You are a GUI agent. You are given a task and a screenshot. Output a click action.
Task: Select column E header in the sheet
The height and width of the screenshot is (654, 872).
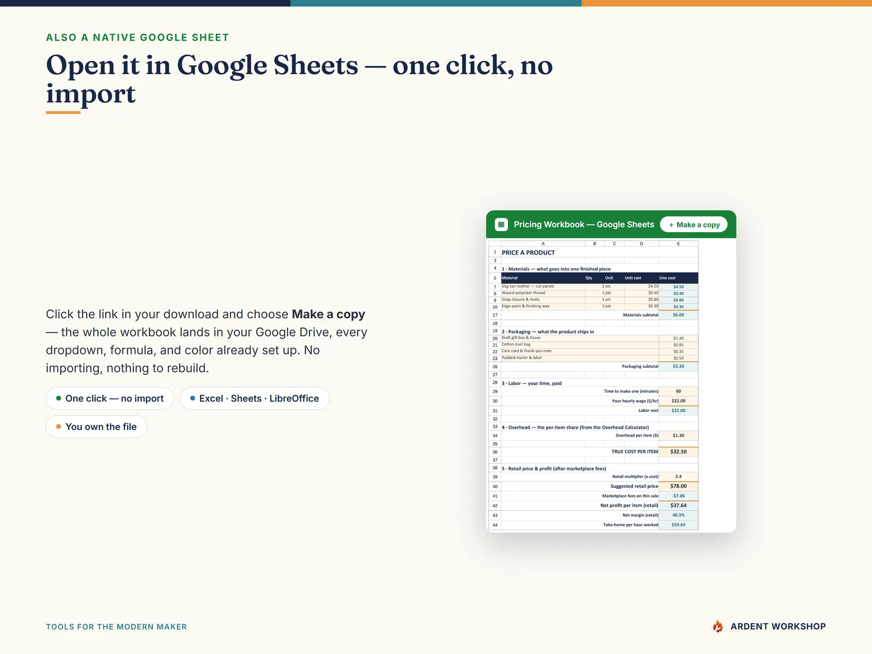(679, 244)
